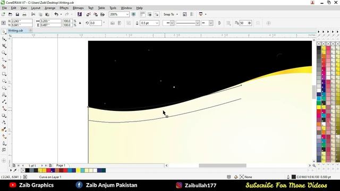Toggle the lock ratio padlock button
This screenshot has height=191, width=340.
pos(80,23)
